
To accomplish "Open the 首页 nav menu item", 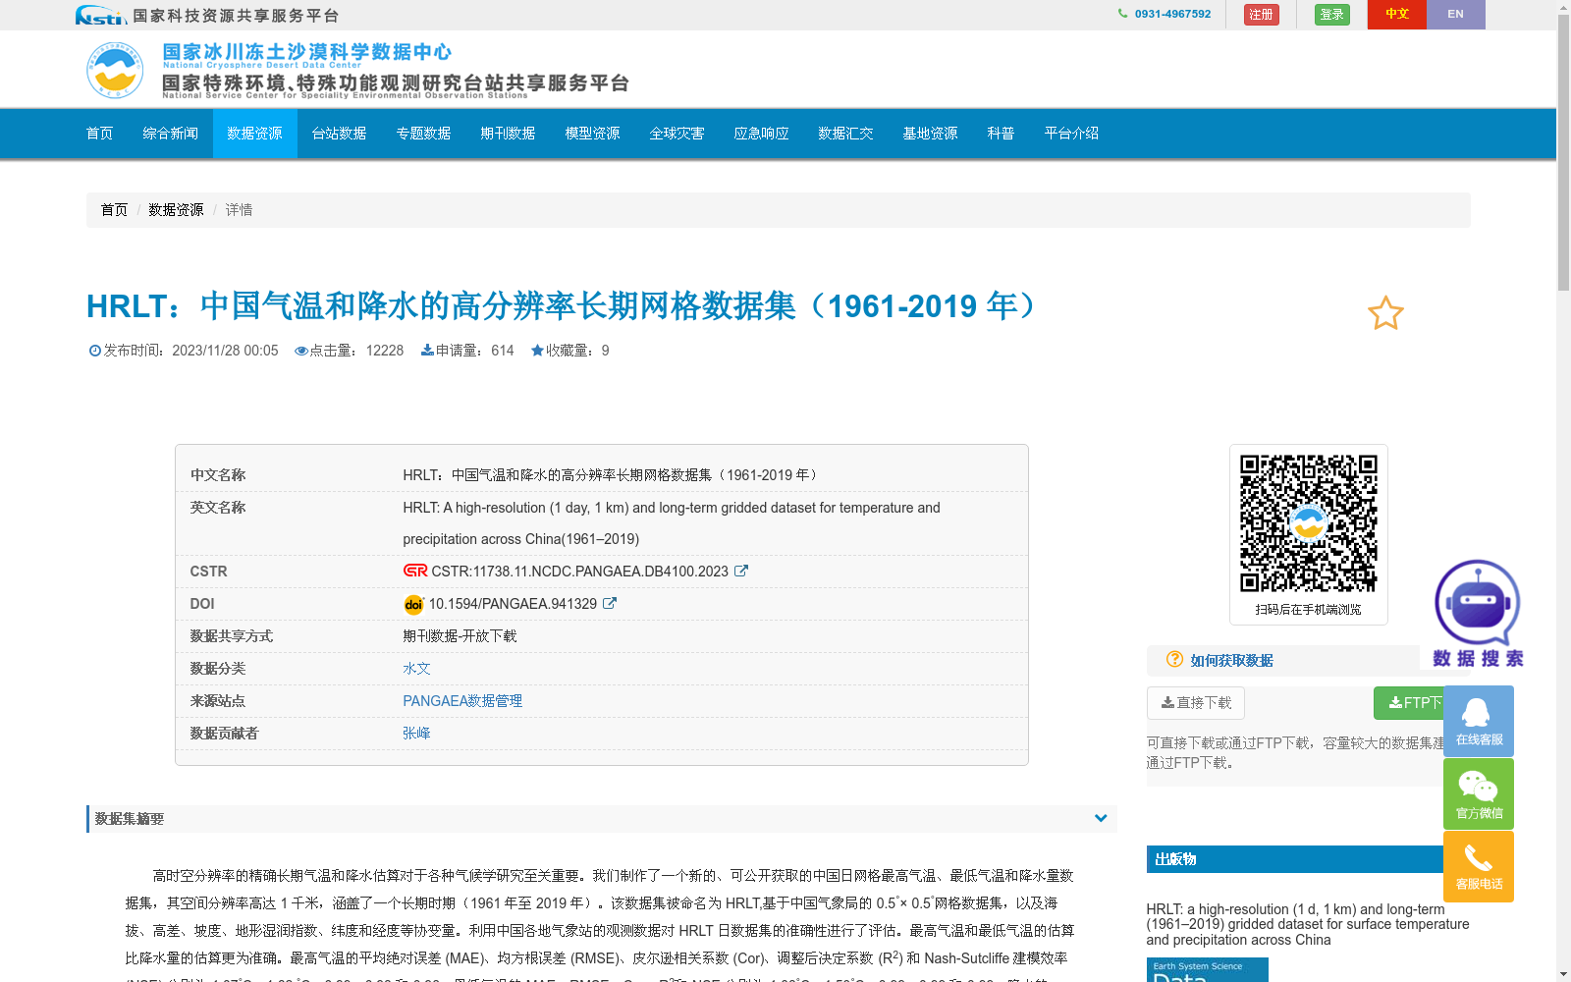I will pyautogui.click(x=100, y=134).
